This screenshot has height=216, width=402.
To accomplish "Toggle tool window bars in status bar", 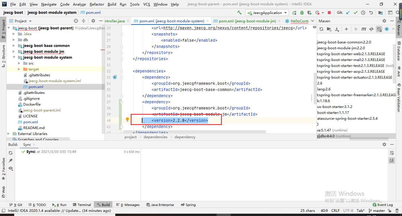I will (3, 210).
